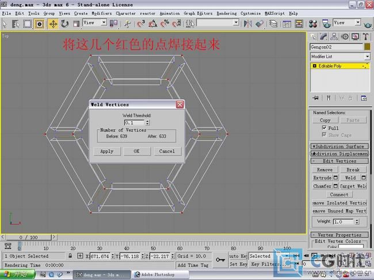
Task: Open Modifier List dropdown
Action: tap(340, 56)
